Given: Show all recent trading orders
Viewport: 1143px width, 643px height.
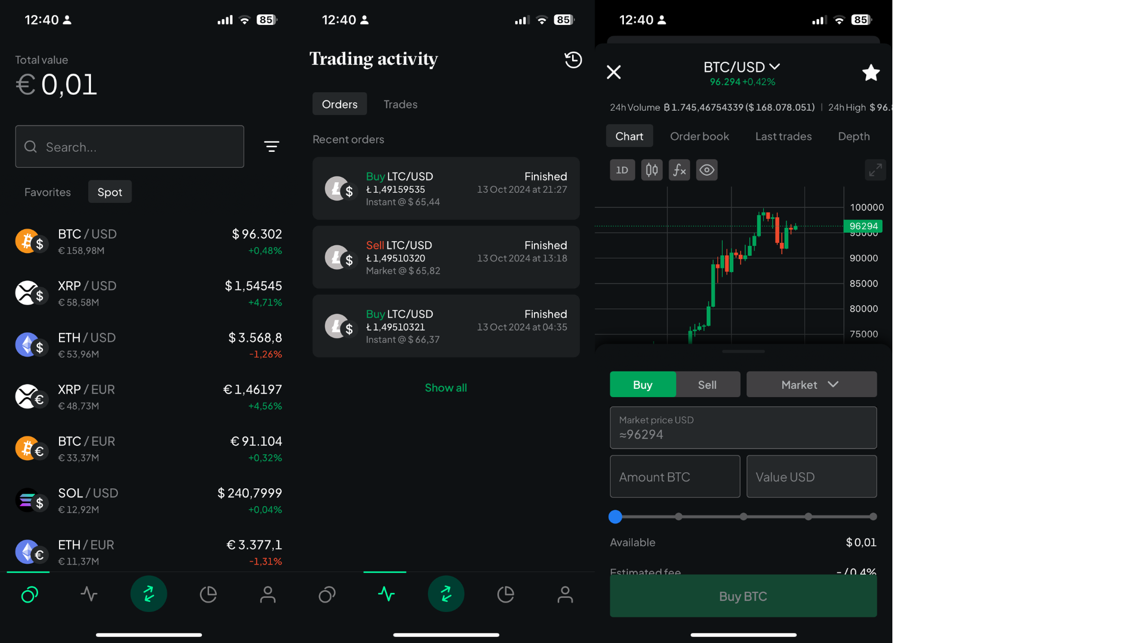Looking at the screenshot, I should pos(445,386).
